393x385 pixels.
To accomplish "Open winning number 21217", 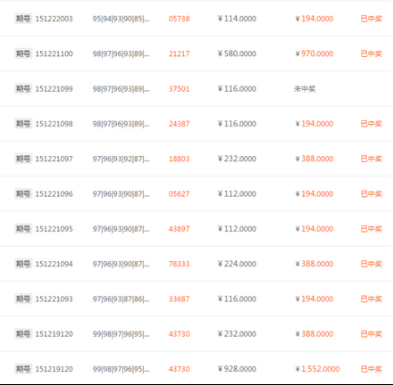I will (x=179, y=53).
